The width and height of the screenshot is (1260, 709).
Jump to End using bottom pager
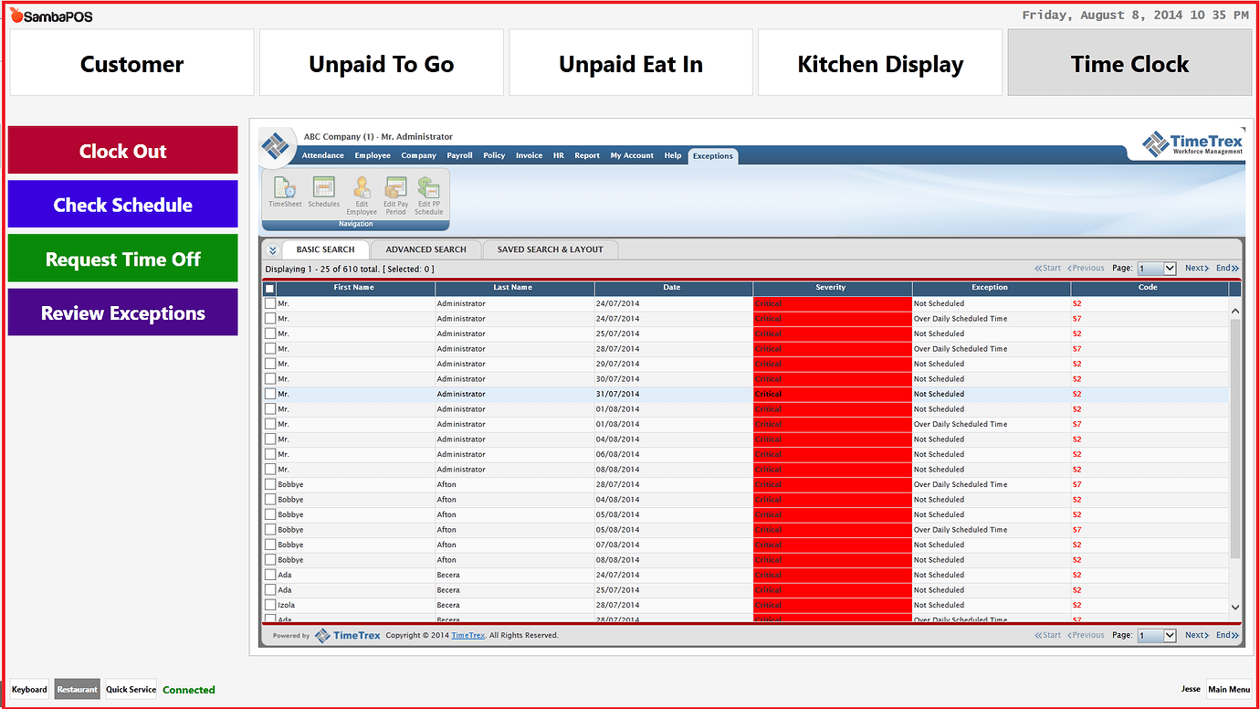[1227, 635]
